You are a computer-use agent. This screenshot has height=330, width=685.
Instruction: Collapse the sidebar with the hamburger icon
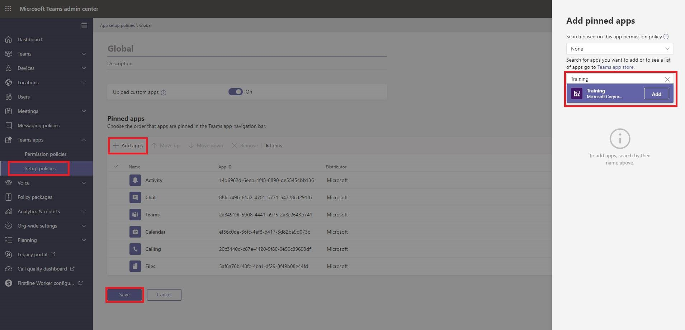pos(84,25)
